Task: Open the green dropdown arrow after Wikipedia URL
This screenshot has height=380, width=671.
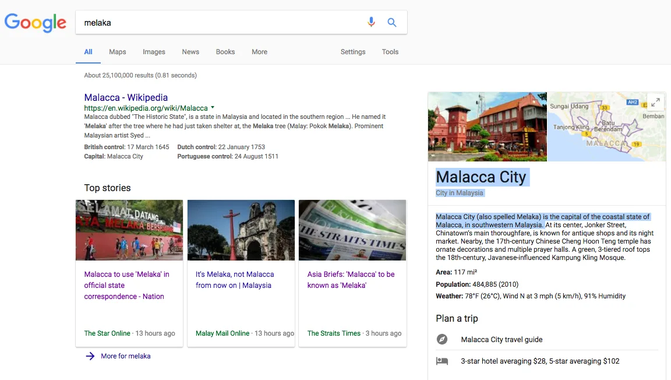Action: pyautogui.click(x=213, y=108)
